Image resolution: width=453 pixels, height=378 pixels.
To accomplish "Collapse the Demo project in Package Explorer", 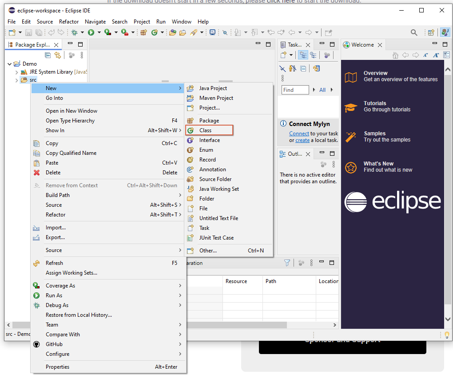I will click(10, 63).
